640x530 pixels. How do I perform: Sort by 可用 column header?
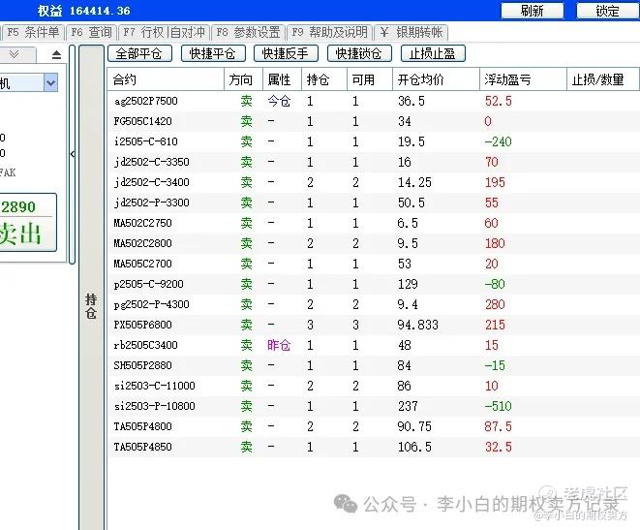pyautogui.click(x=370, y=79)
